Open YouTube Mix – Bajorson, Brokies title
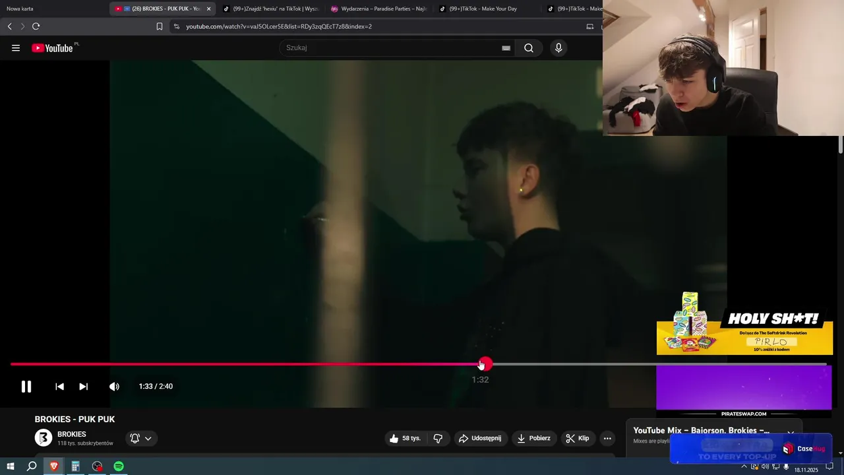Image resolution: width=844 pixels, height=475 pixels. coord(702,431)
